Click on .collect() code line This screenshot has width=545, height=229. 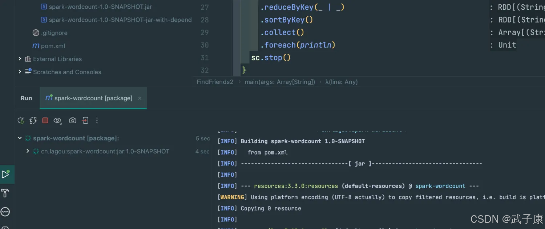click(282, 32)
